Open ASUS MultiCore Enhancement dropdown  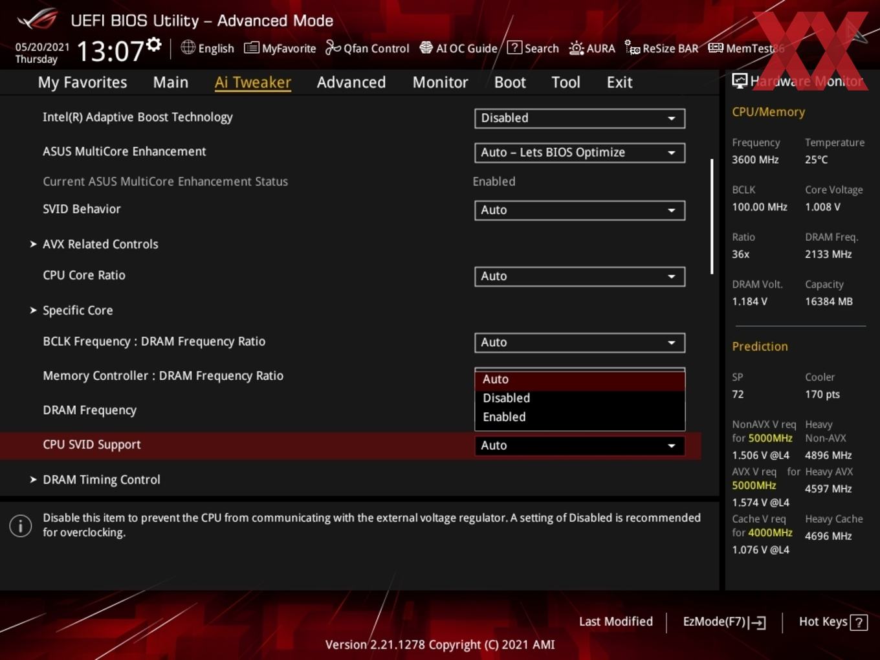point(580,153)
